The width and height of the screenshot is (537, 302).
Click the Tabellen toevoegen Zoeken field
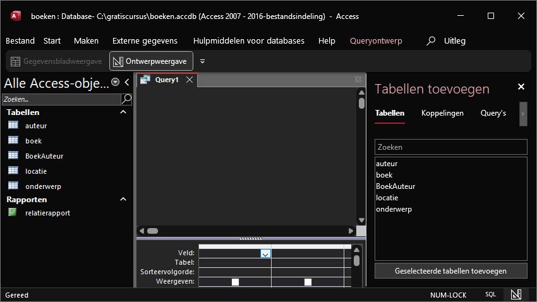tap(450, 147)
